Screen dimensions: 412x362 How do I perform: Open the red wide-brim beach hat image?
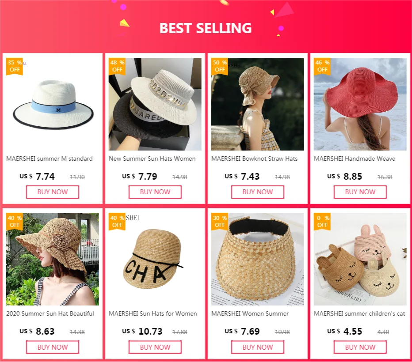(x=360, y=104)
